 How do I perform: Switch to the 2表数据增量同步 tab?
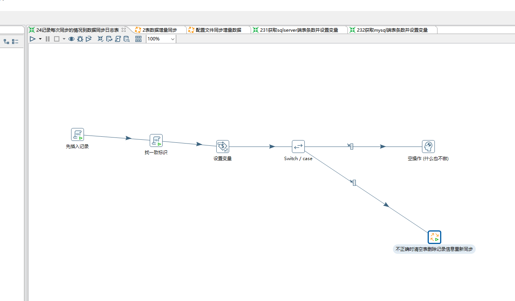click(x=160, y=30)
